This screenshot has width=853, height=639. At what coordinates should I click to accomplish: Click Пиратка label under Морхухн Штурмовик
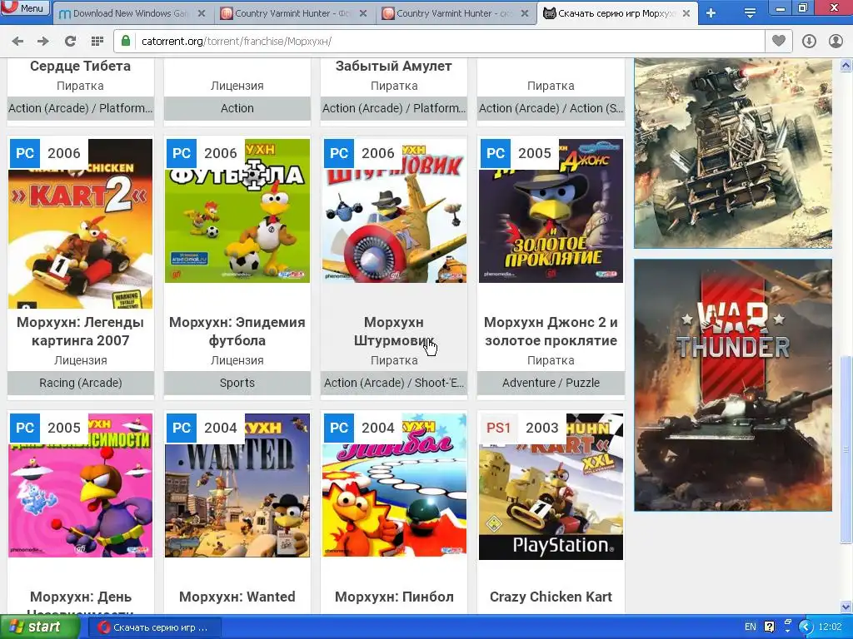394,360
